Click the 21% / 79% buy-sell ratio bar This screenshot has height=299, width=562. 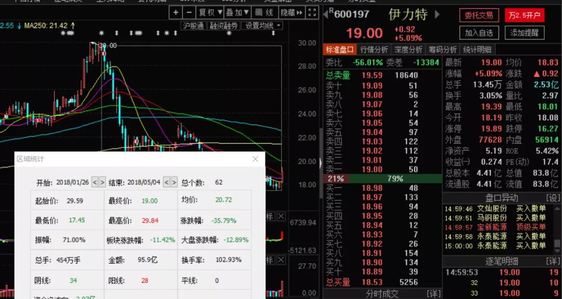point(382,179)
